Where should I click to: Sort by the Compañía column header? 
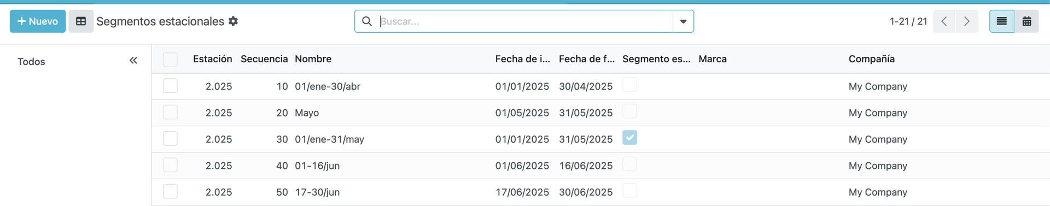coord(872,59)
